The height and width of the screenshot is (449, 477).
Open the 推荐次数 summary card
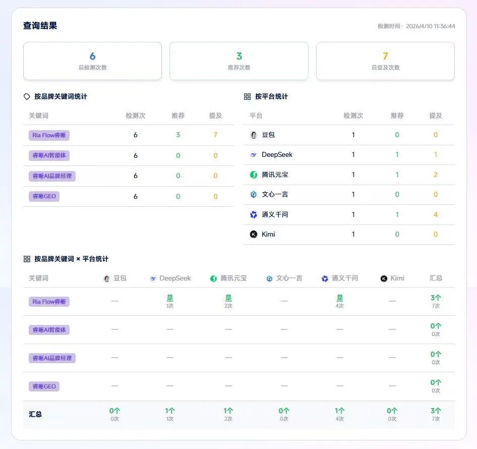(x=239, y=61)
